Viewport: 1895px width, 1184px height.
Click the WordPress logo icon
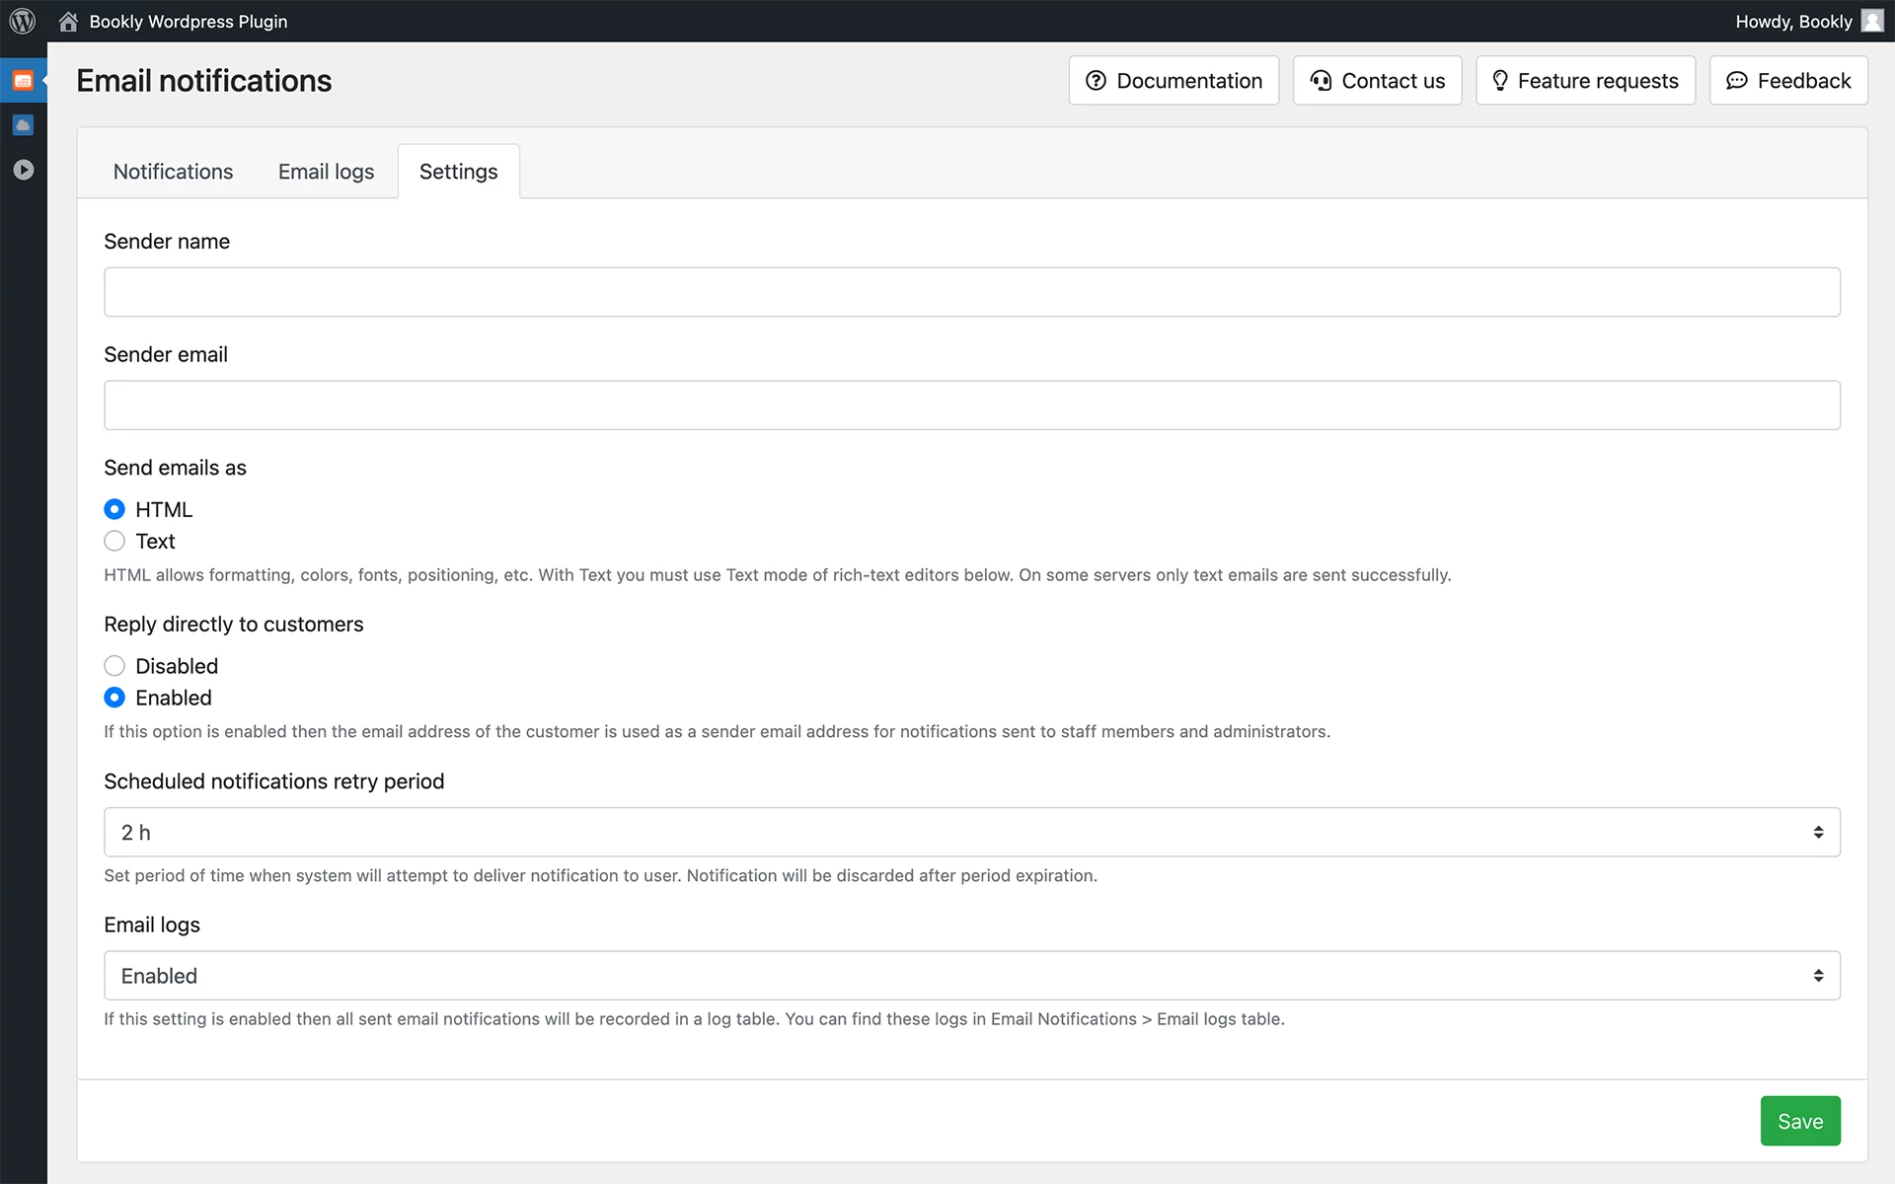pyautogui.click(x=23, y=21)
